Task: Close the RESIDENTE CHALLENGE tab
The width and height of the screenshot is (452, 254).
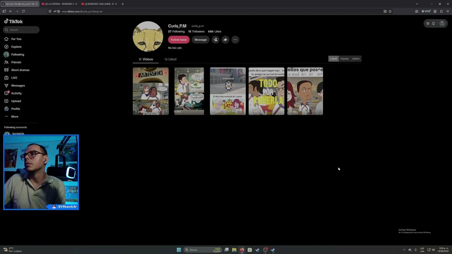Action: [x=116, y=4]
